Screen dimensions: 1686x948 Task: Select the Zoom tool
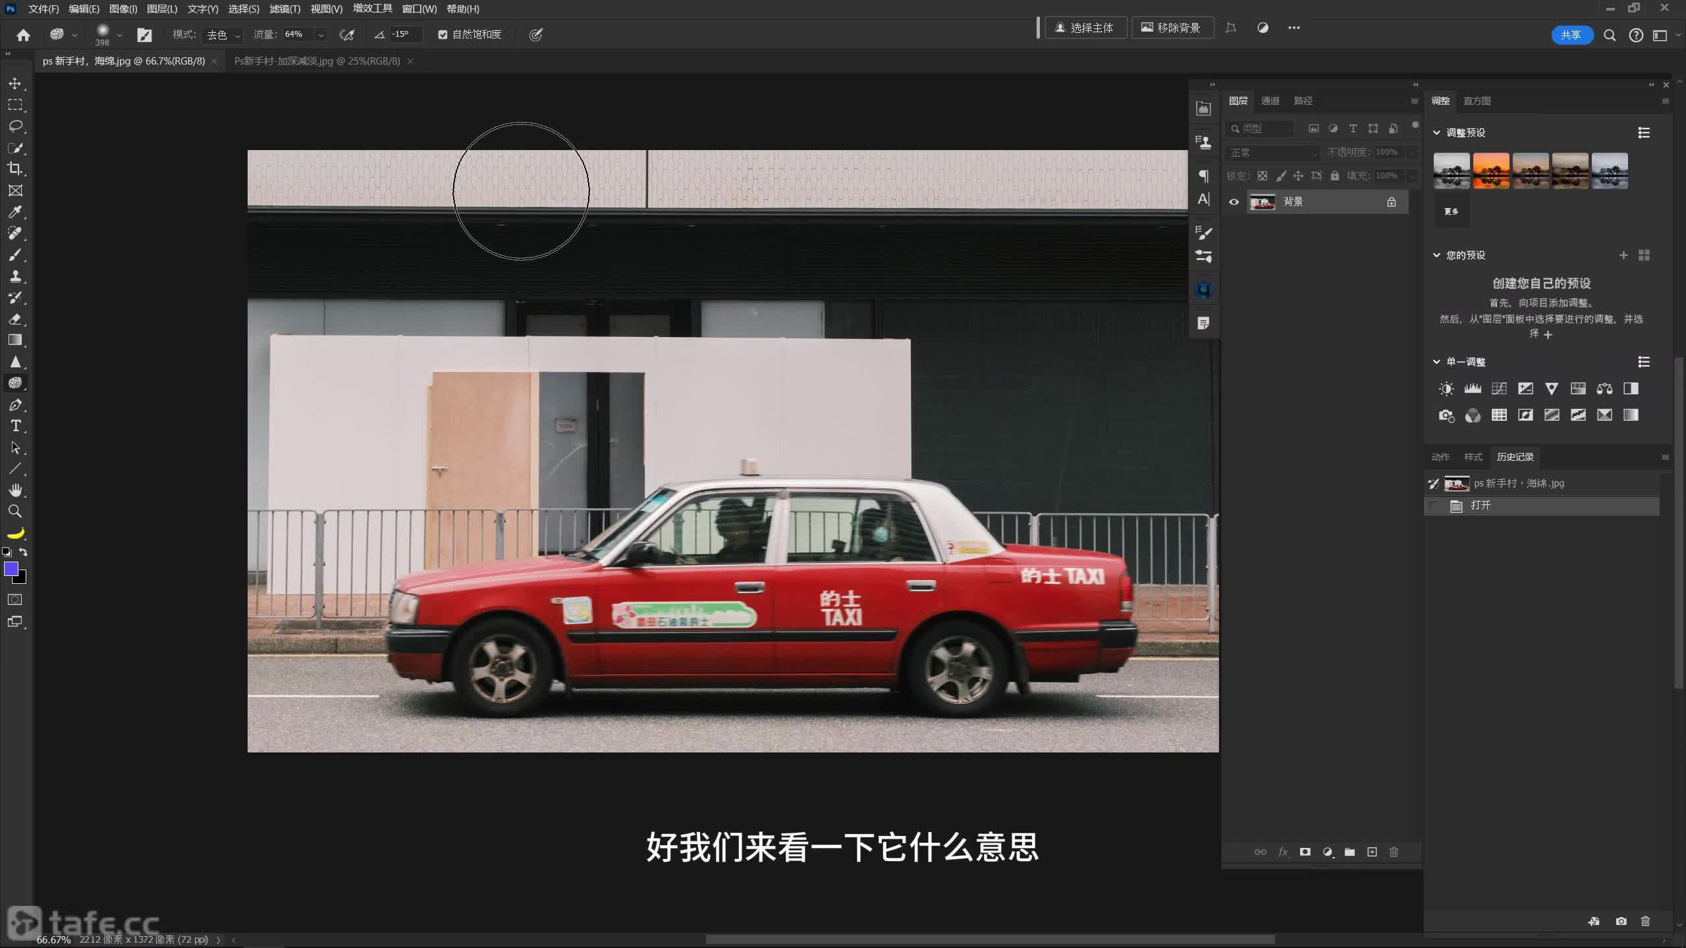click(x=14, y=512)
